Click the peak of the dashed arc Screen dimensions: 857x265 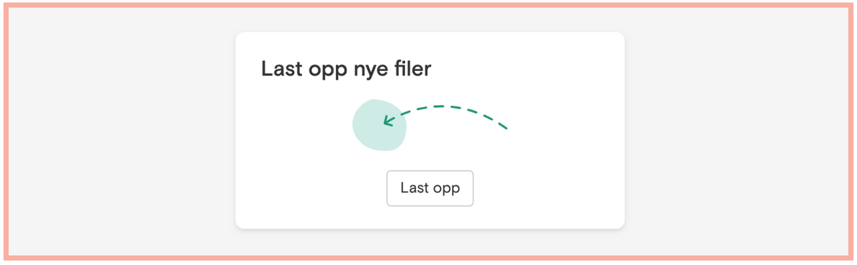[x=442, y=106]
